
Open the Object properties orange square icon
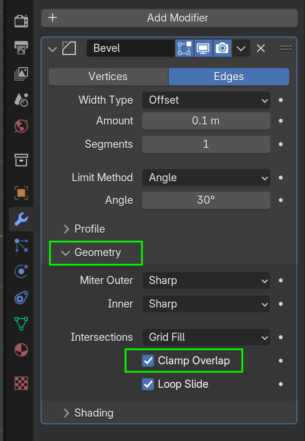21,193
